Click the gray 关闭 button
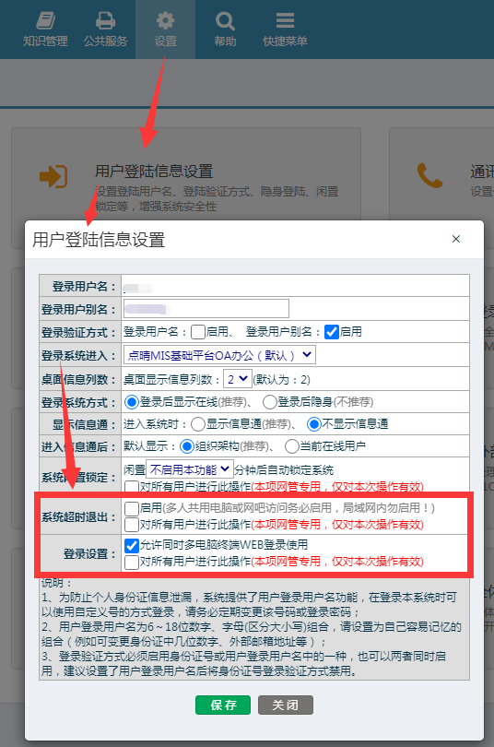 pos(286,705)
